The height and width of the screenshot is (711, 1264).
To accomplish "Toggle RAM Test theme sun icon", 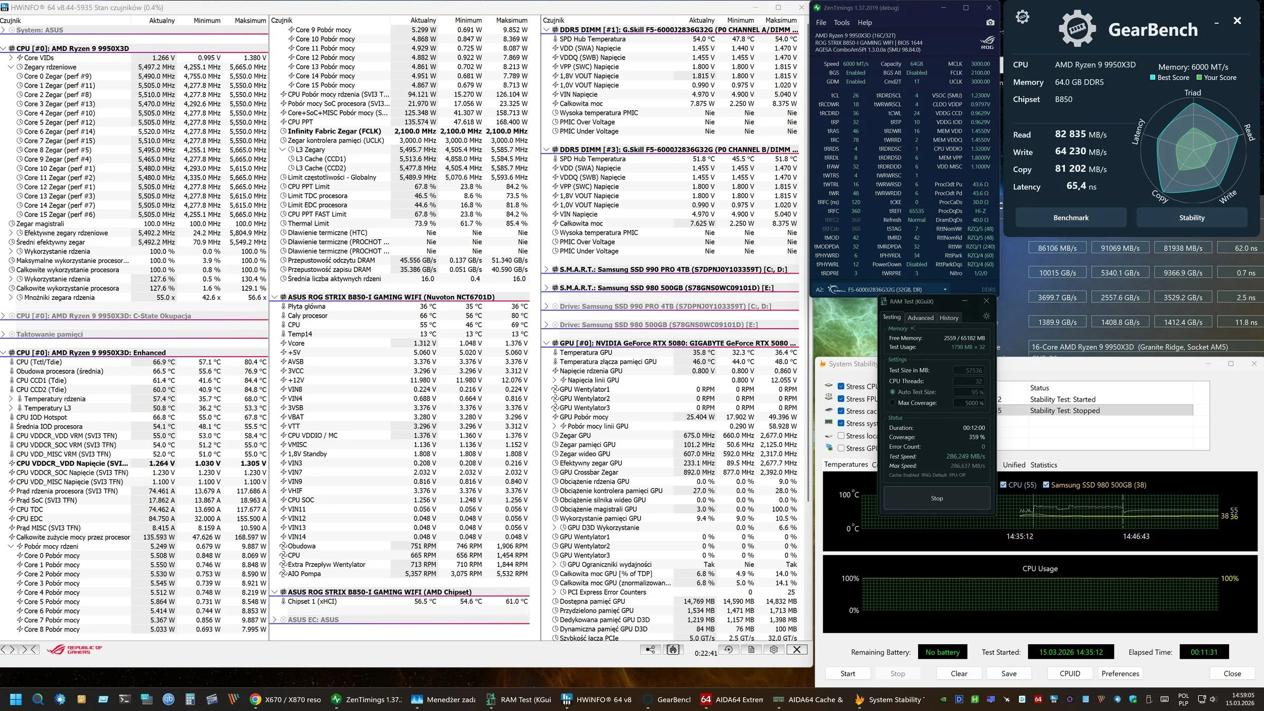I will pos(986,316).
